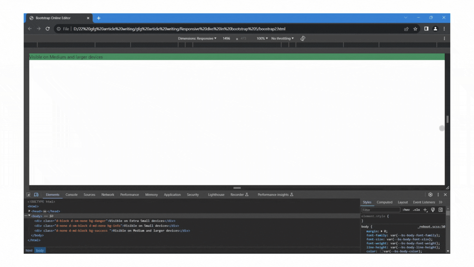Go forward with the browser forward arrow

(x=39, y=29)
